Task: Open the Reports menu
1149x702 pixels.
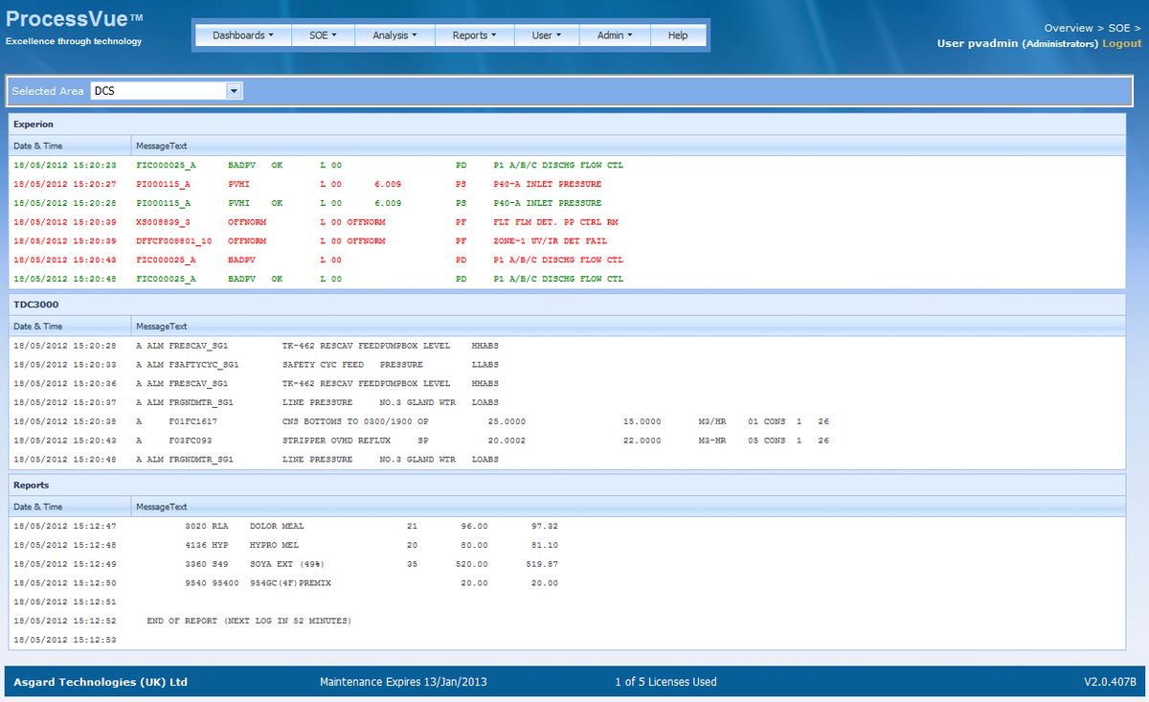Action: click(474, 34)
